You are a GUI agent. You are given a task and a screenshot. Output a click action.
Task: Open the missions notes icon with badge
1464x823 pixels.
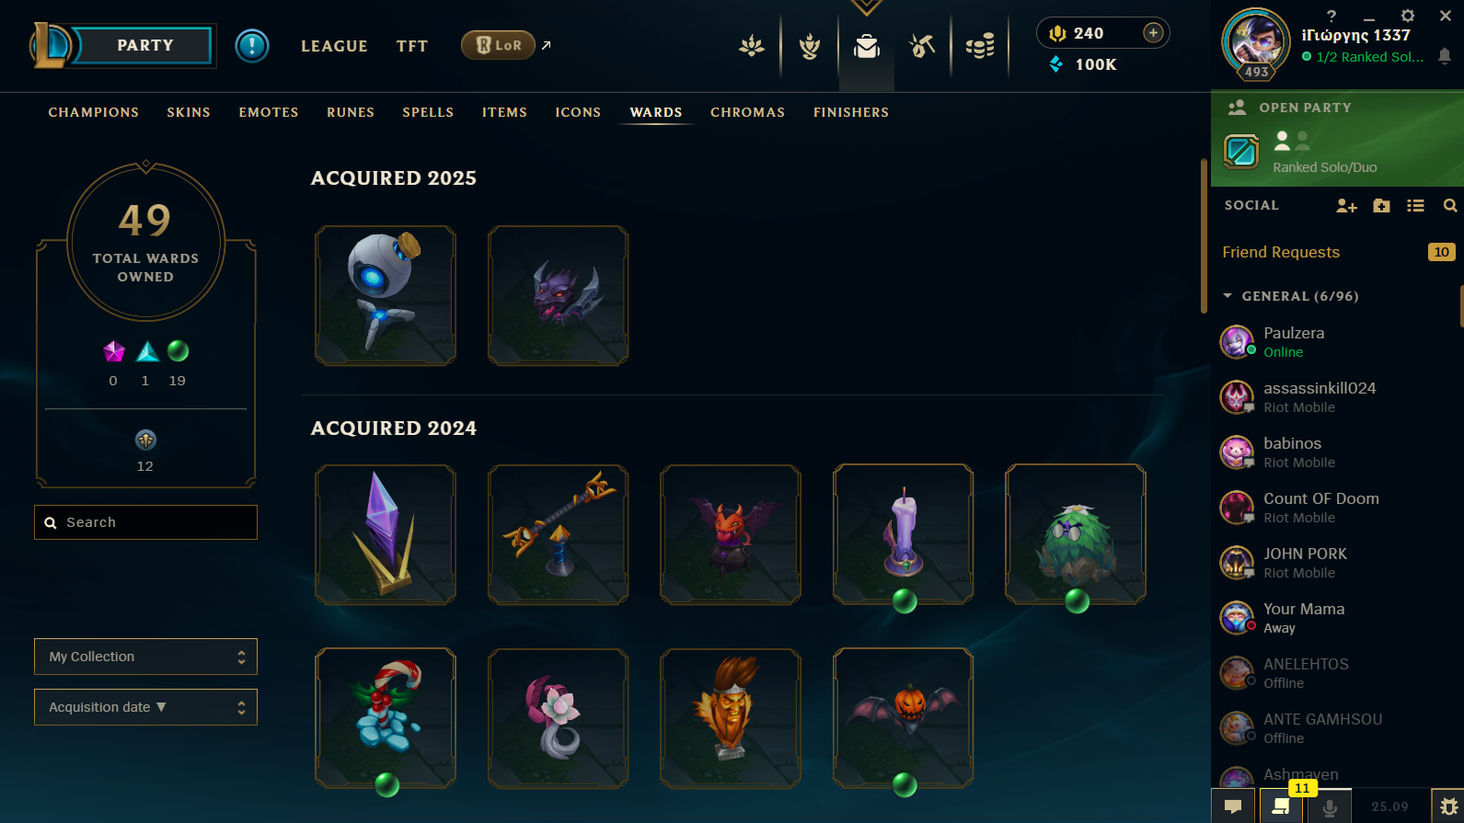tap(1281, 806)
